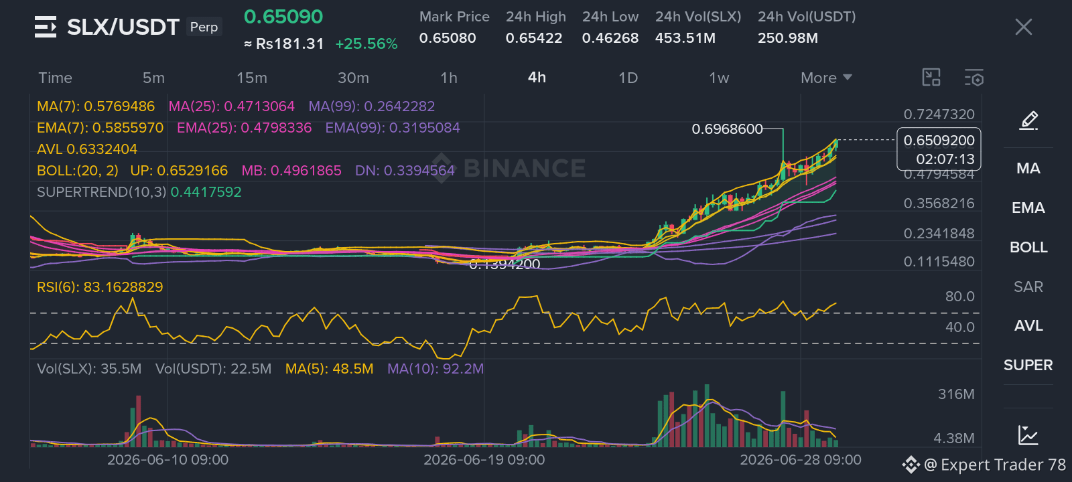Click the 2026-06-19 09:00 time label

484,460
